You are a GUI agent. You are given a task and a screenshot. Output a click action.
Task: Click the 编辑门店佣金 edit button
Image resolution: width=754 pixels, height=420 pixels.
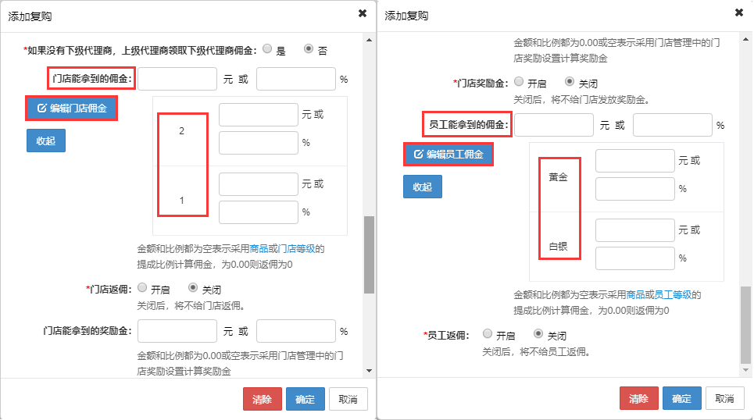[72, 109]
